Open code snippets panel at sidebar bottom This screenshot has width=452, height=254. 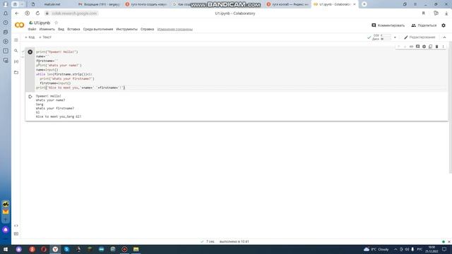[x=16, y=226]
